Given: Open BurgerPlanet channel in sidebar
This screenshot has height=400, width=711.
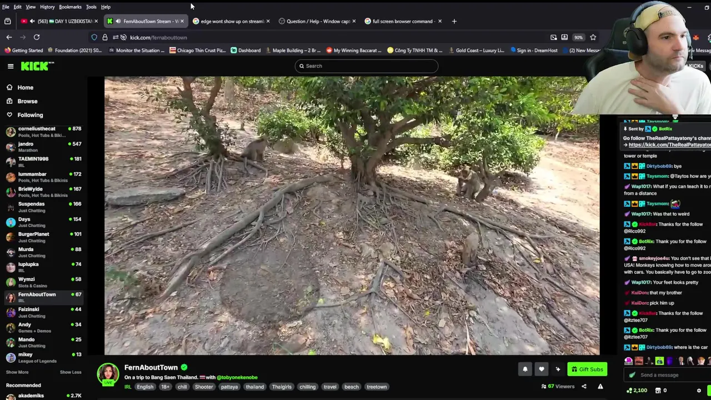Looking at the screenshot, I should coord(43,237).
